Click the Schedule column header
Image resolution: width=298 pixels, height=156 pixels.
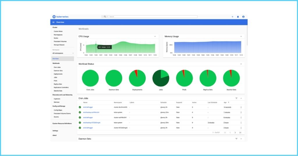click(x=164, y=103)
